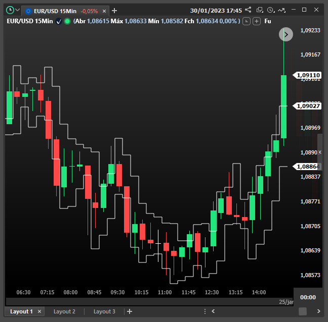Open the dropdown arrow beside the clock logo
This screenshot has width=328, height=322.
coord(18,10)
